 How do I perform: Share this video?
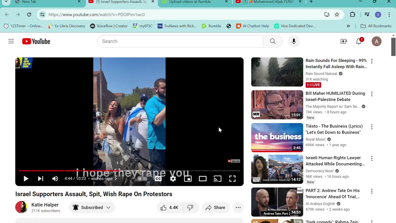click(216, 208)
